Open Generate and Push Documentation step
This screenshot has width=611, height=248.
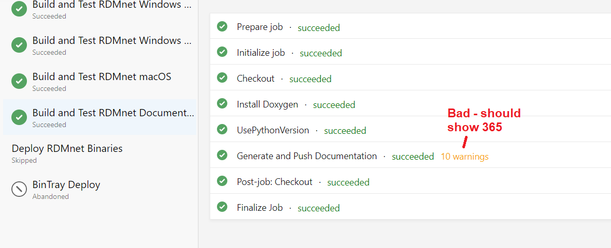click(307, 156)
